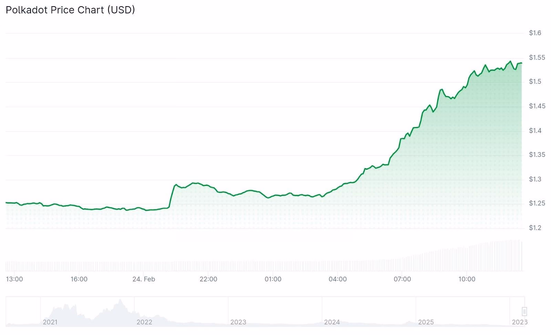
Task: Click the 07:00 time axis label
Action: tap(402, 279)
